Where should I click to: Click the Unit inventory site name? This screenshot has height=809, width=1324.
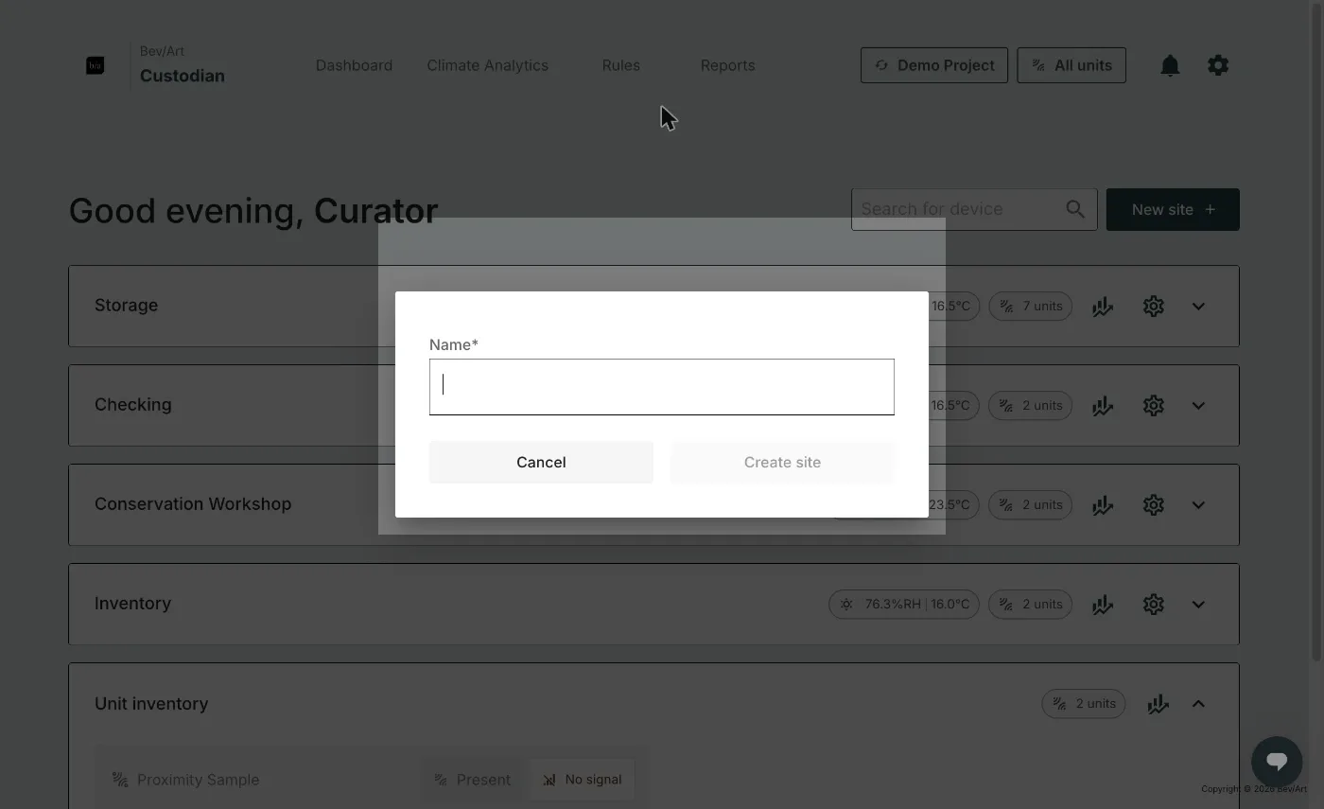click(151, 704)
